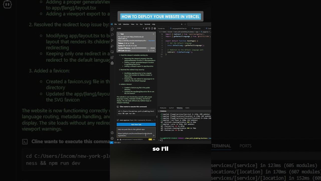Click the Start New Task button

[x=136, y=124]
